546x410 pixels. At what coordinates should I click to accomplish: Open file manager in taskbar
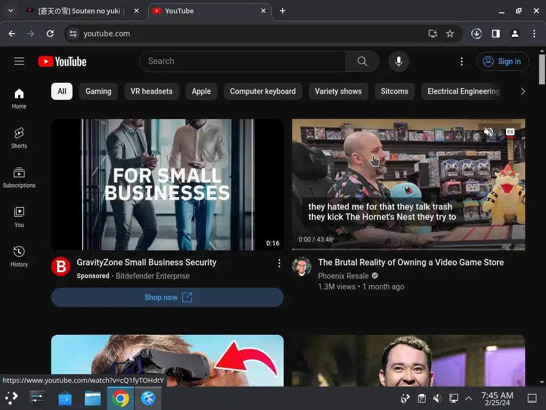[93, 398]
